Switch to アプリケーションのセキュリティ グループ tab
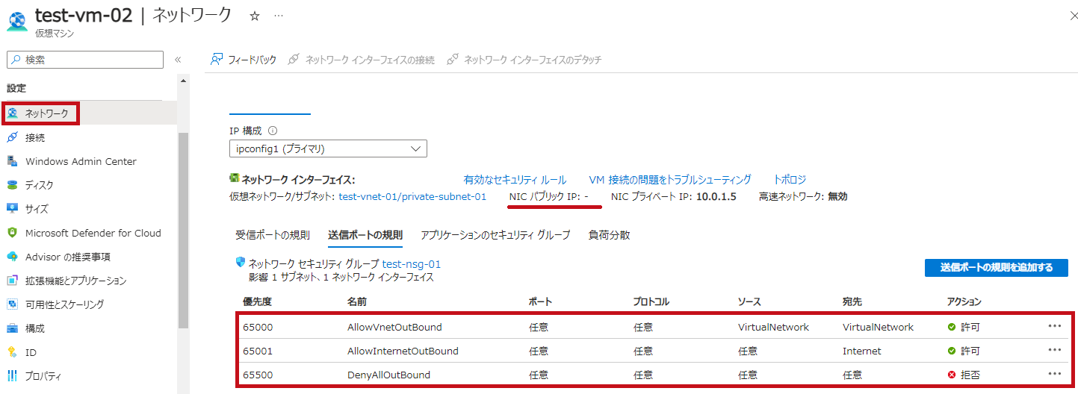The image size is (1078, 394). point(495,235)
